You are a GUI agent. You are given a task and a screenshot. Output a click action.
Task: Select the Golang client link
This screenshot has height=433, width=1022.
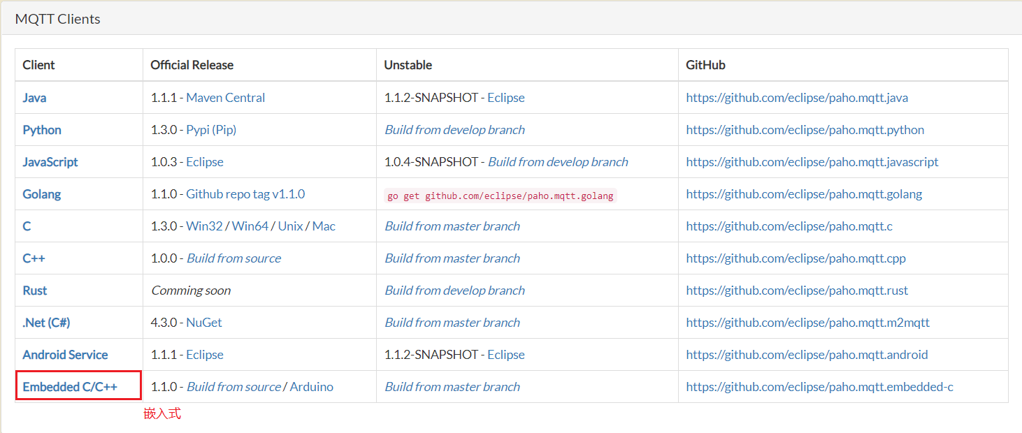coord(42,194)
